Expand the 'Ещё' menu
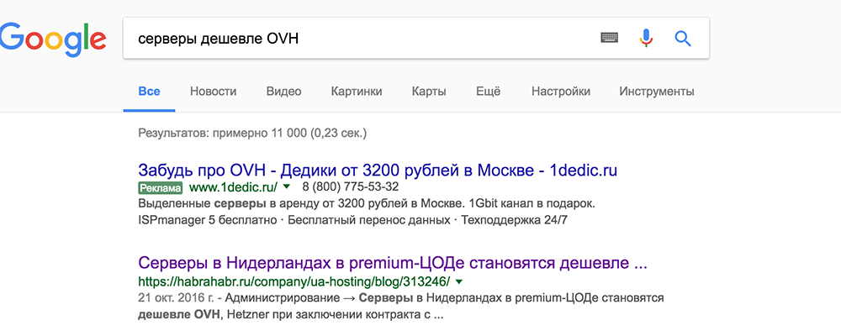 pos(488,91)
